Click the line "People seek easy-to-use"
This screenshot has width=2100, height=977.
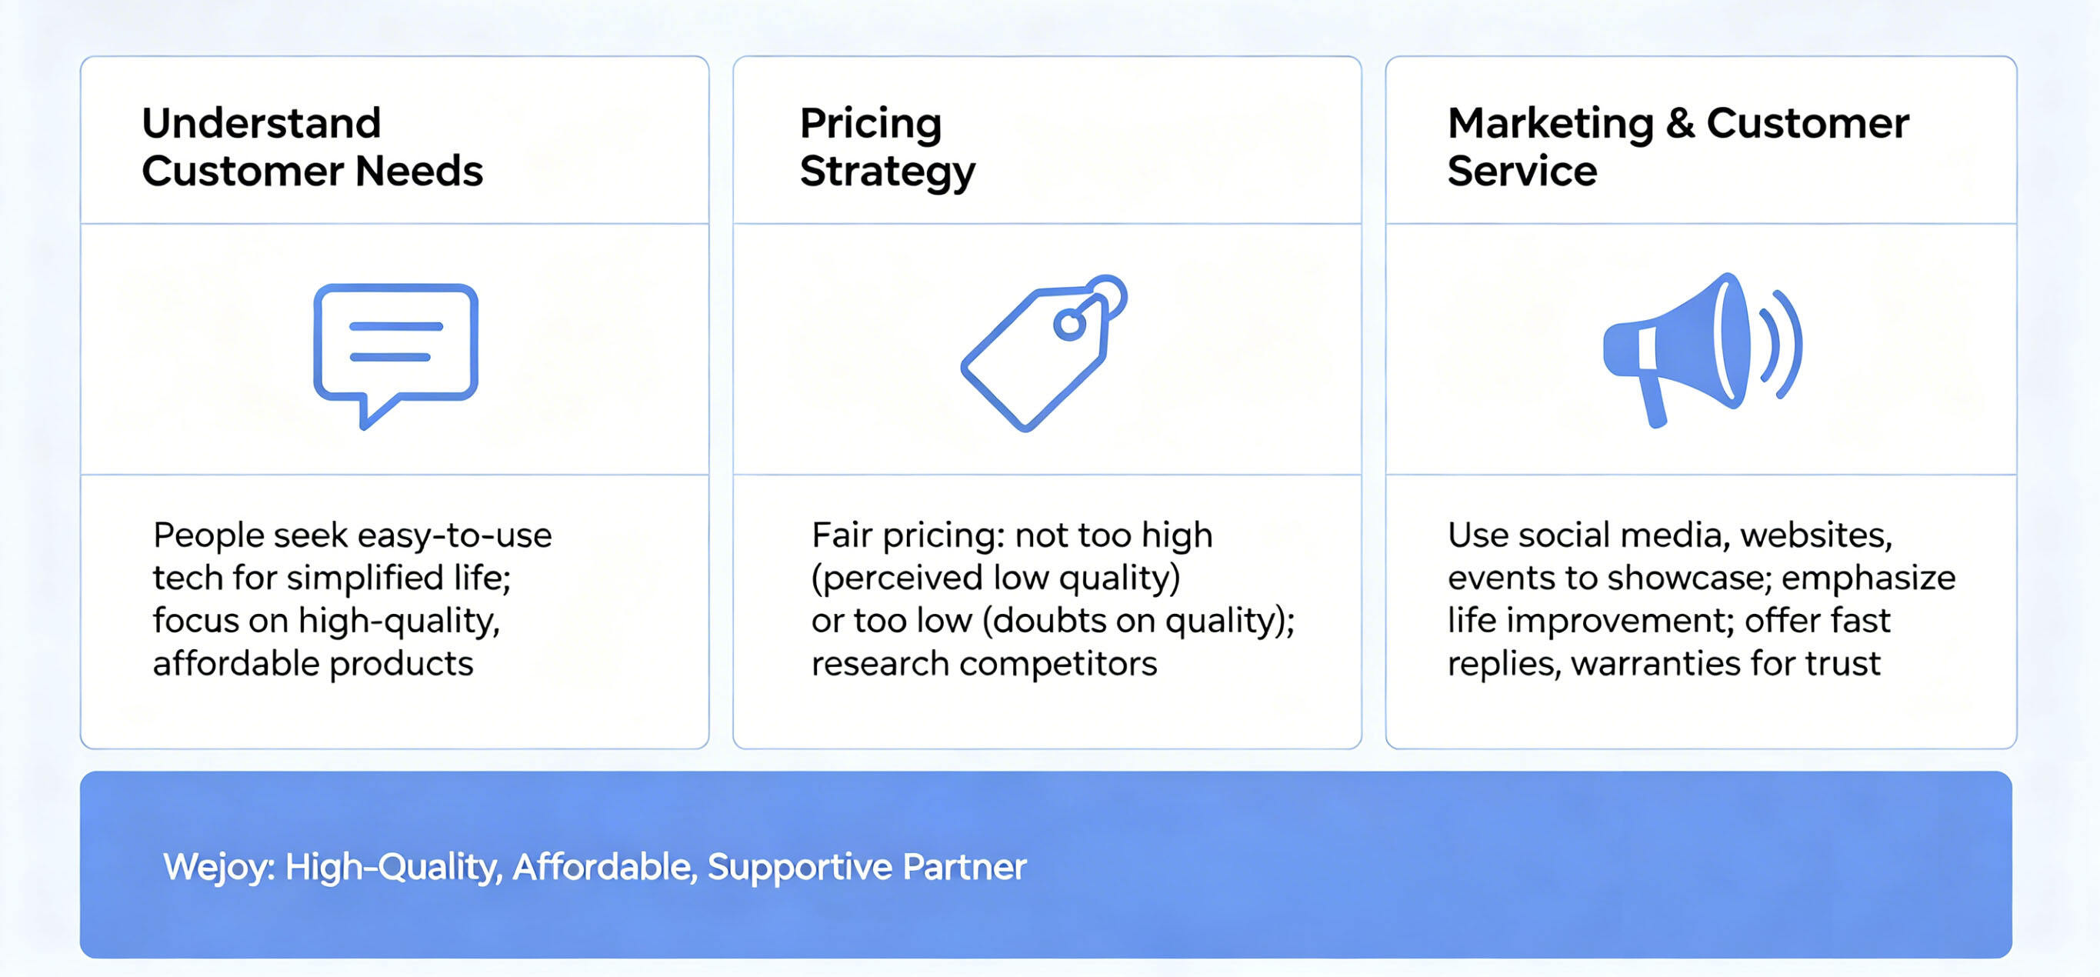click(352, 535)
